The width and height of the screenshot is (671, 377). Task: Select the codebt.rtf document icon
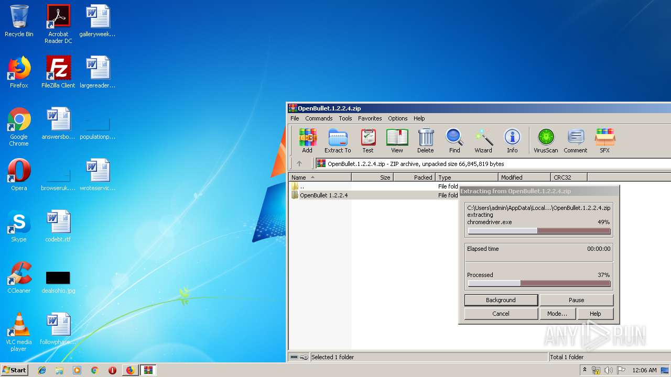click(x=58, y=227)
